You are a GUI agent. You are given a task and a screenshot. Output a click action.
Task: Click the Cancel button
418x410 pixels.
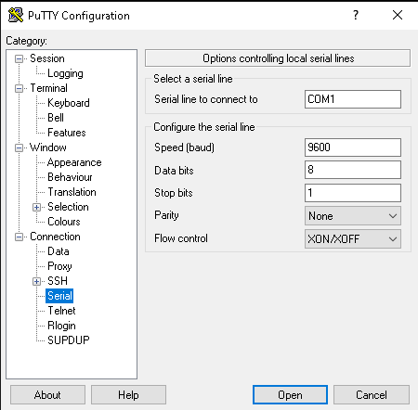372,395
